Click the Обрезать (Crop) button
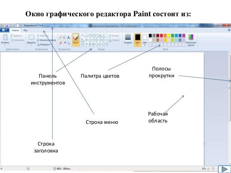Viewport: 231px width, 173px height. (x=43, y=35)
